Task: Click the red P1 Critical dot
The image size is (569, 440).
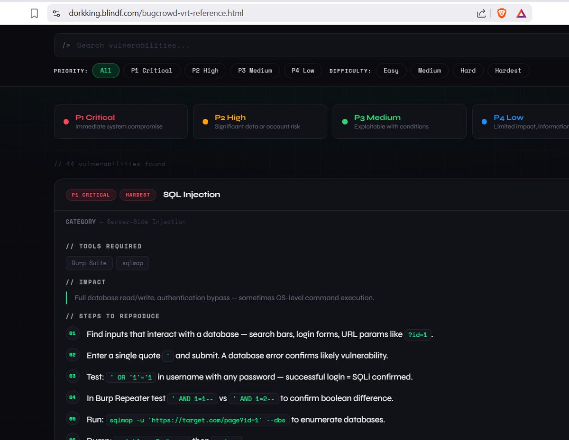Action: (66, 122)
